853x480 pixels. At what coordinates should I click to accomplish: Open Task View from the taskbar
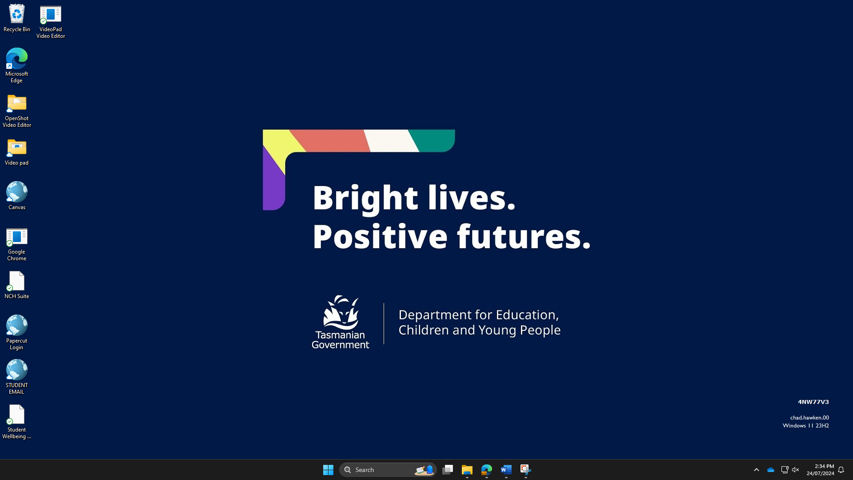coord(448,470)
